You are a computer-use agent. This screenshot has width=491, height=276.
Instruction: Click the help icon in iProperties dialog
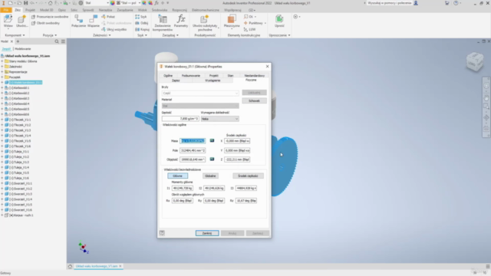click(162, 233)
